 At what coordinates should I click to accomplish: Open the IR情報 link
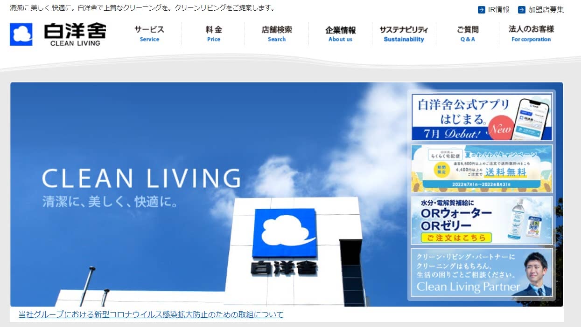[x=498, y=9]
